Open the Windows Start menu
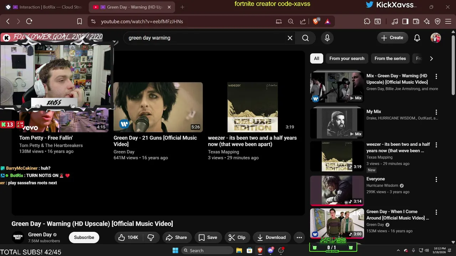The image size is (456, 256). (175, 250)
